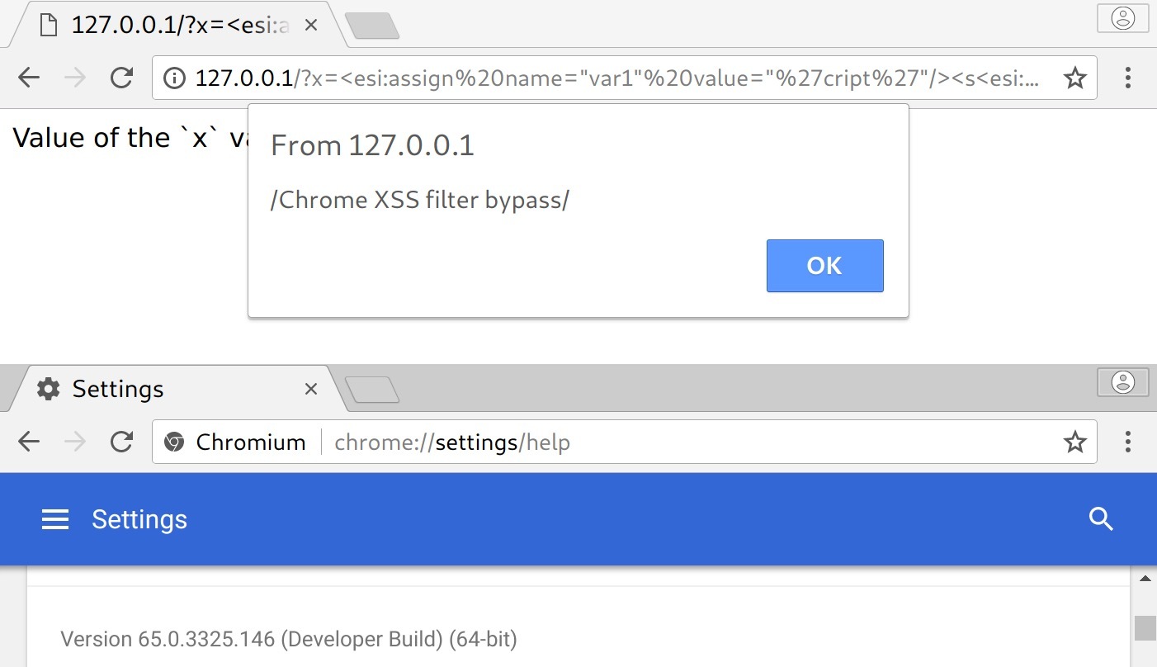1157x667 pixels.
Task: Open new tab beside Settings tab
Action: coord(372,390)
